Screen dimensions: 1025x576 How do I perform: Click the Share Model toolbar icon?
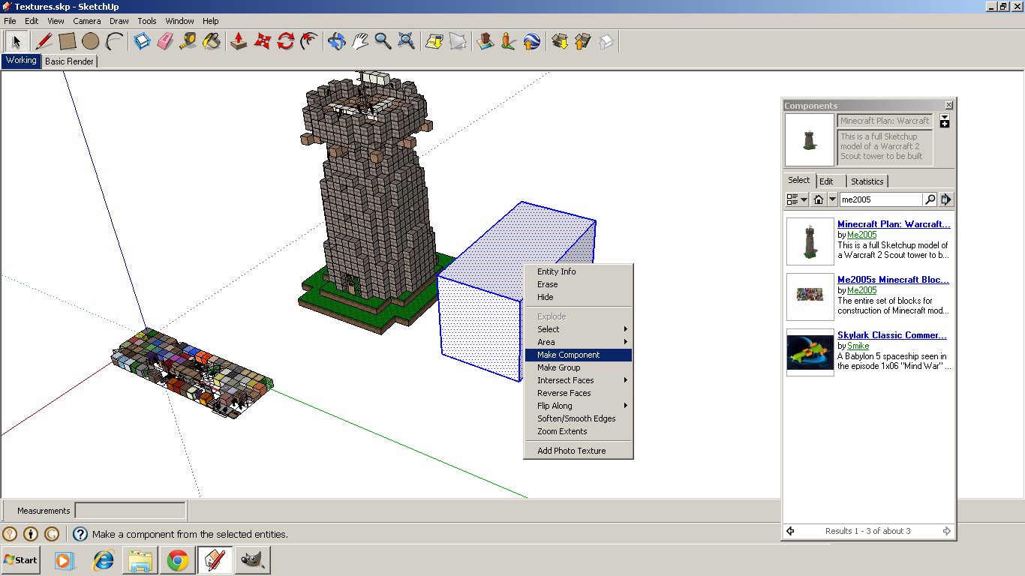coord(582,41)
